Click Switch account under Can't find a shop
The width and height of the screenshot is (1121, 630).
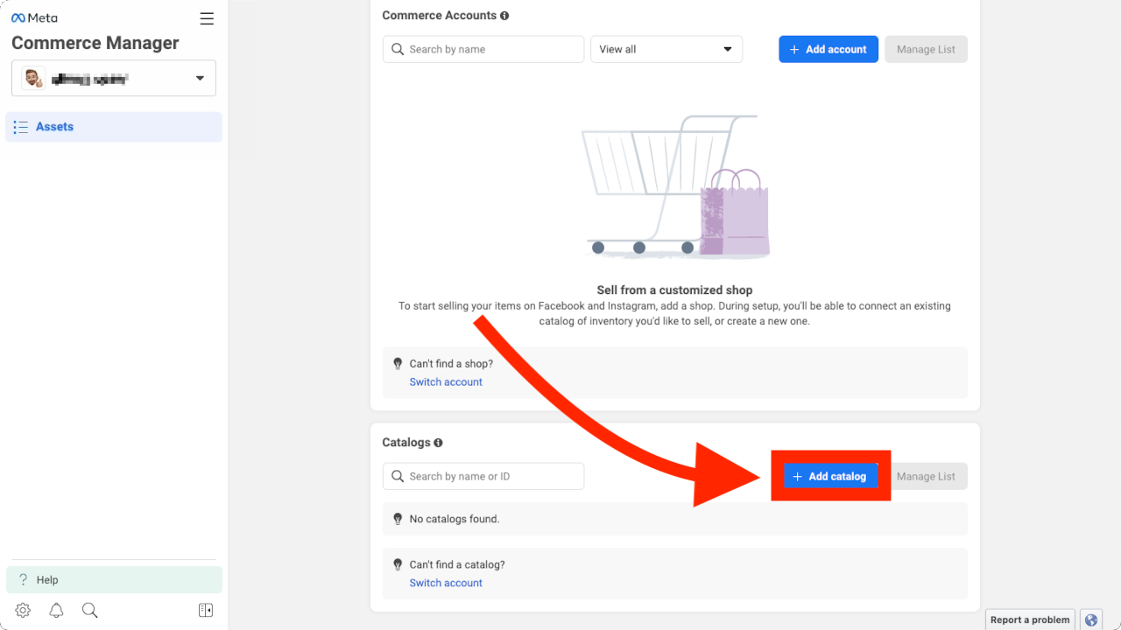(x=446, y=382)
